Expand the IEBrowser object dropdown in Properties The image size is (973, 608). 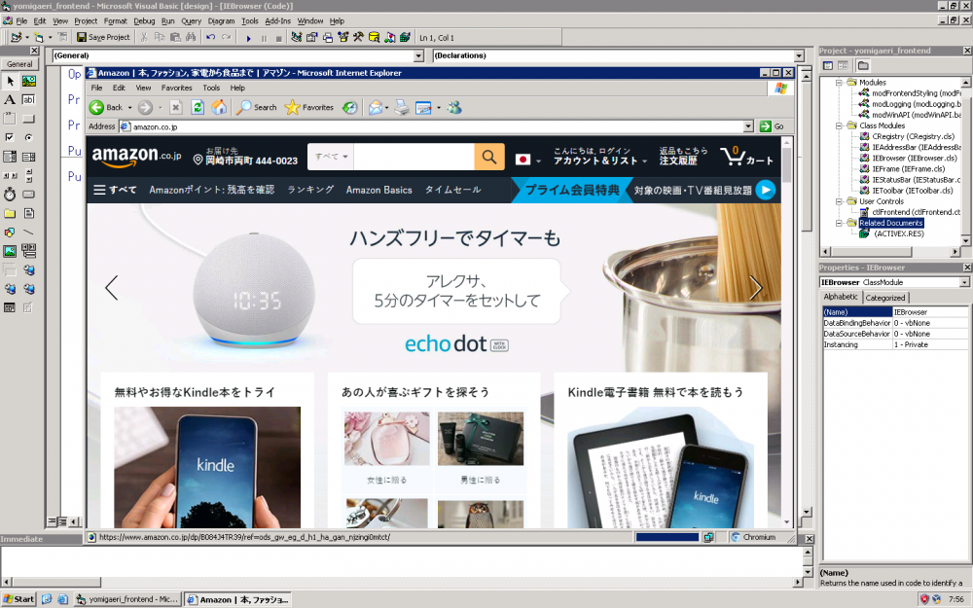tap(964, 282)
